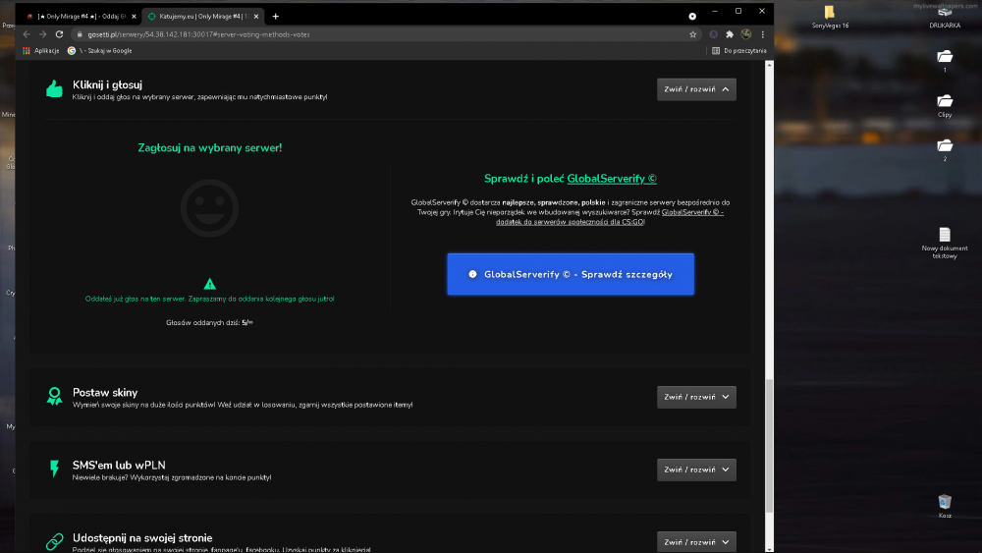Open the Chrome extensions puzzle icon

coord(730,34)
